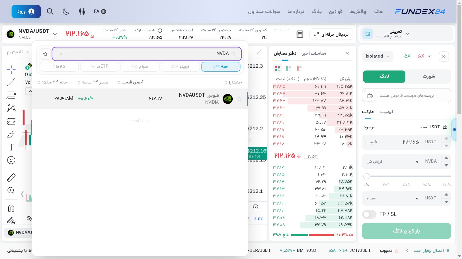Expand the تمرینی account dropdown

[407, 34]
